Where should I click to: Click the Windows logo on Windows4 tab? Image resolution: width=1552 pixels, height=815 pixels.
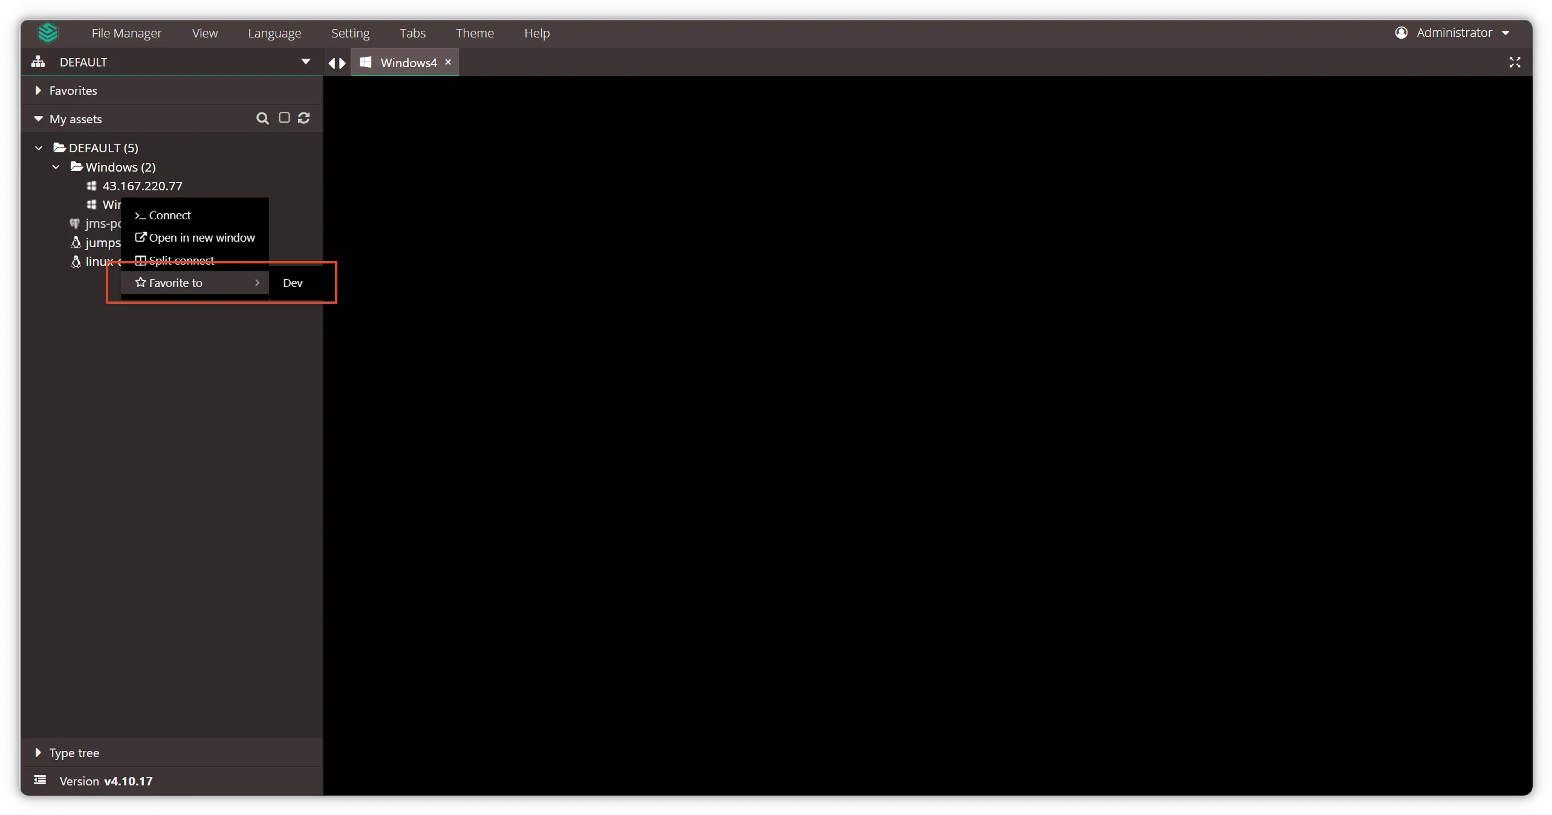tap(365, 62)
